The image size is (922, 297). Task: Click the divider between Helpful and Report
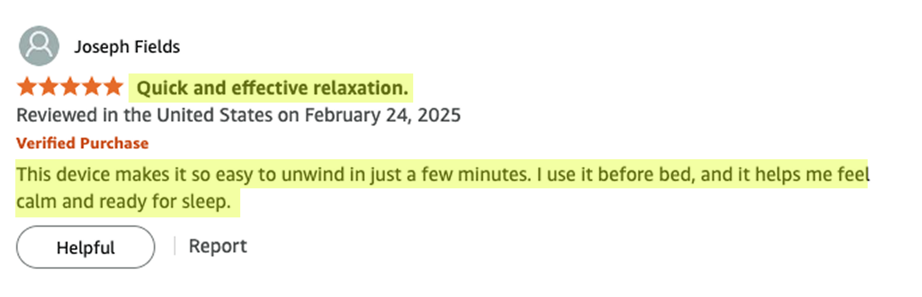click(174, 246)
